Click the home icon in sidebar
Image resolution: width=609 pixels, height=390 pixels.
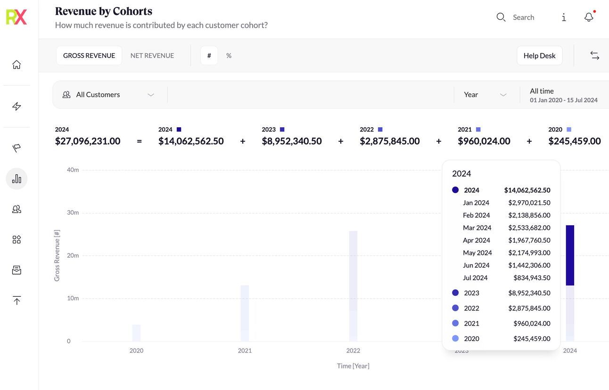16,65
